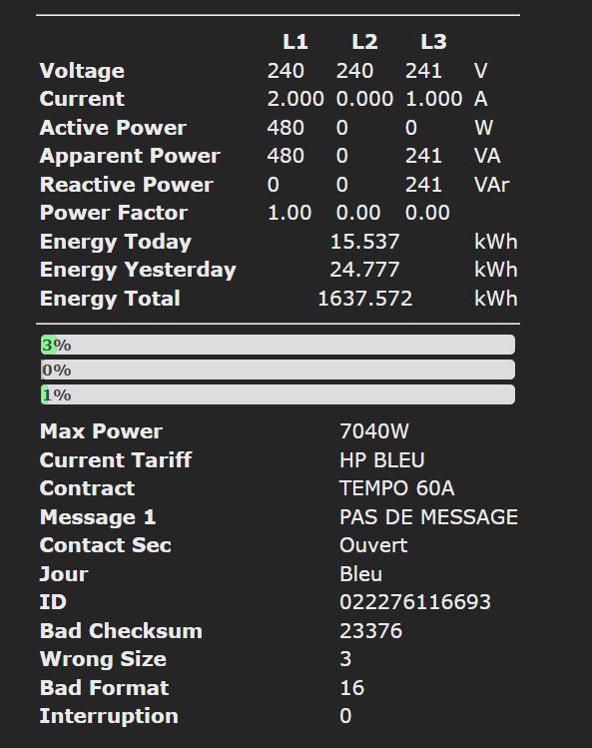The width and height of the screenshot is (592, 748).
Task: Click the Energy Yesterday value 24.777
Action: pyautogui.click(x=365, y=270)
